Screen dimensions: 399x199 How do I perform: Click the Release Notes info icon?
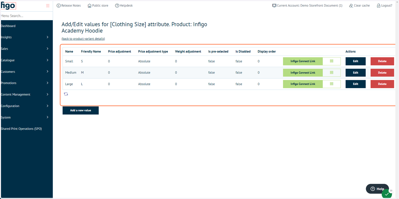[59, 6]
